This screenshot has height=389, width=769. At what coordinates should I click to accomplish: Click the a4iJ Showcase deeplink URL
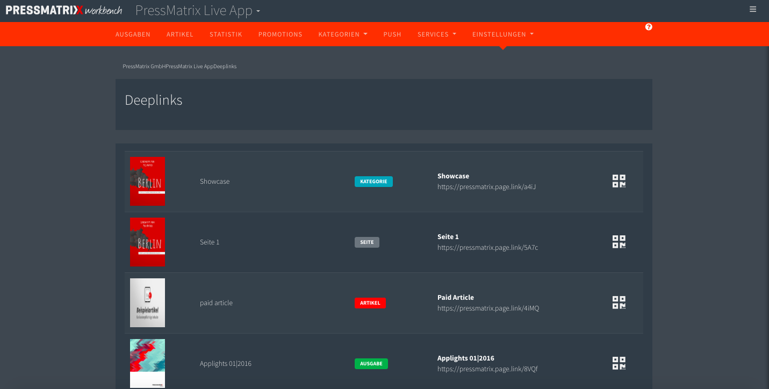click(x=486, y=187)
